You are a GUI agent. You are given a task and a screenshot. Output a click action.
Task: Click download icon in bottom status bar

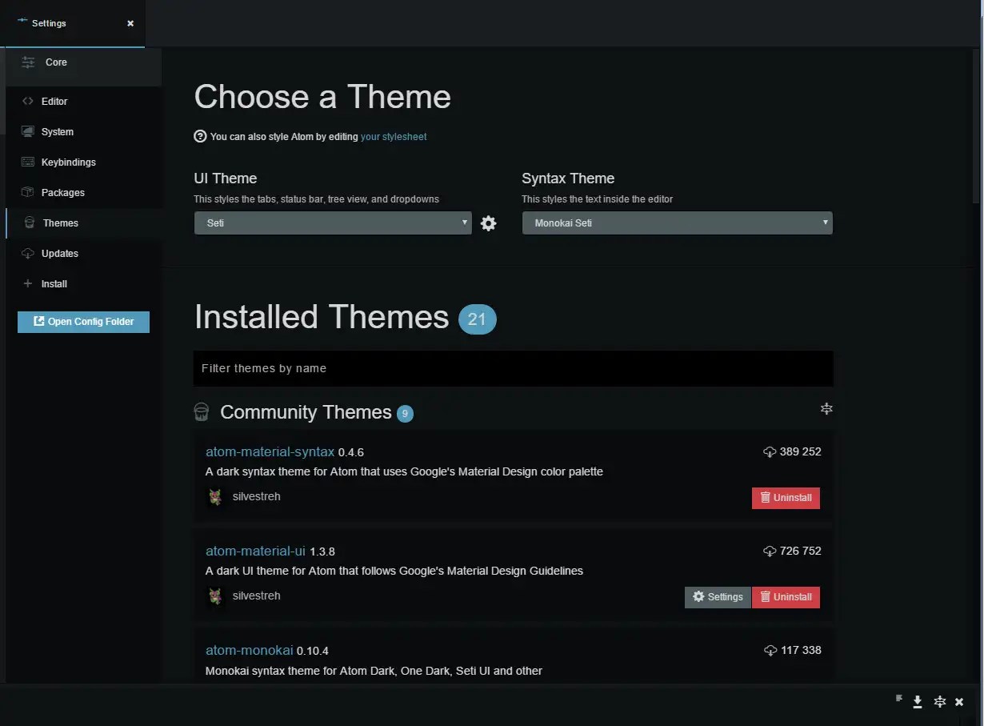[918, 702]
